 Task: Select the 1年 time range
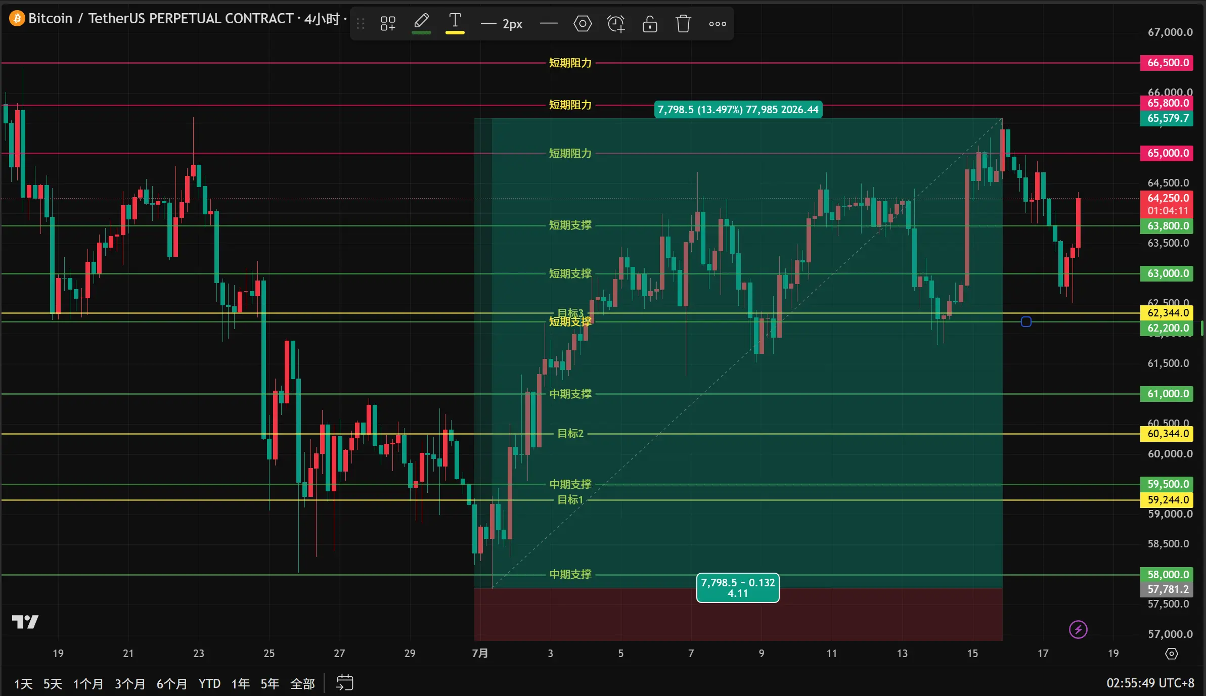tap(241, 684)
